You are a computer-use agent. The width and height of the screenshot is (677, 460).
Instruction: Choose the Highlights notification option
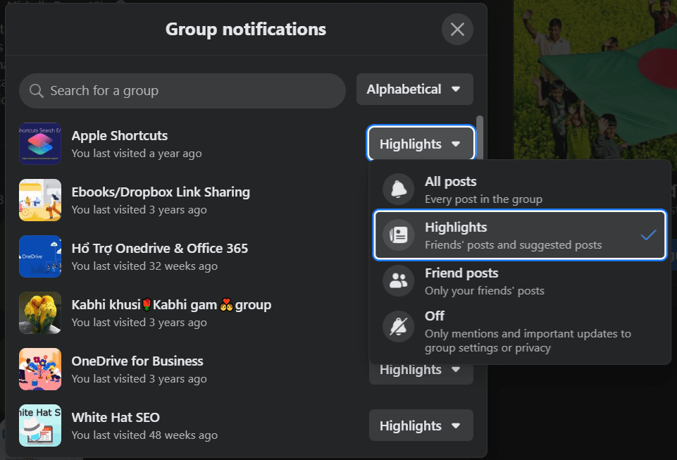pyautogui.click(x=520, y=235)
